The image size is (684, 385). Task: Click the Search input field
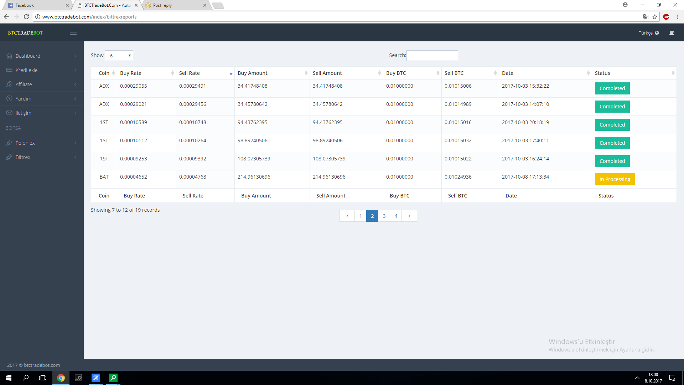point(432,56)
